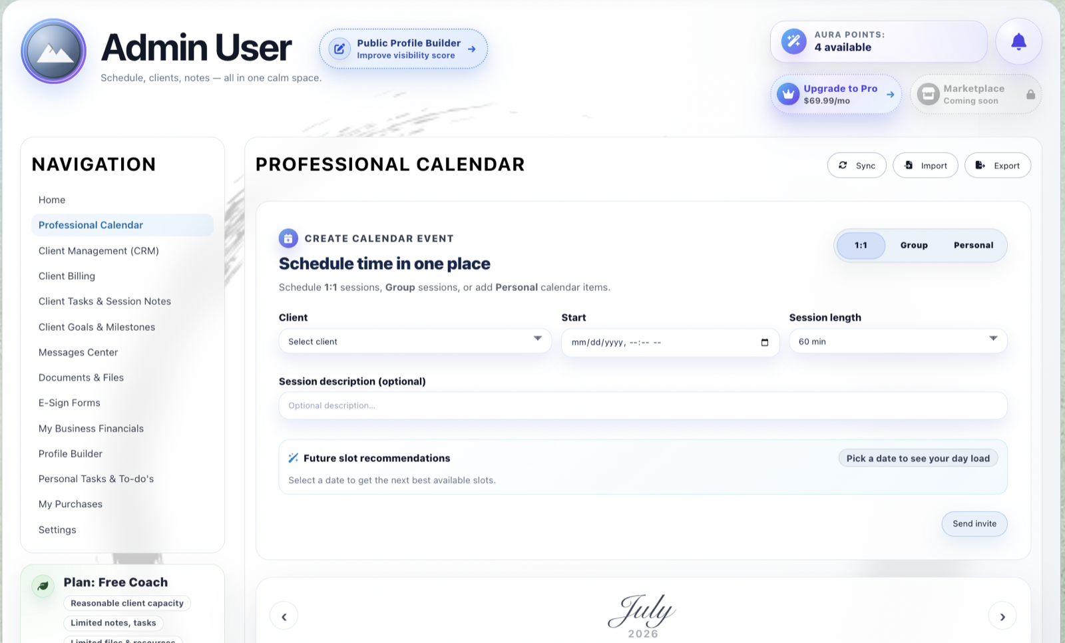The width and height of the screenshot is (1065, 643).
Task: Click the Limited notes, tasks tag
Action: pyautogui.click(x=113, y=623)
